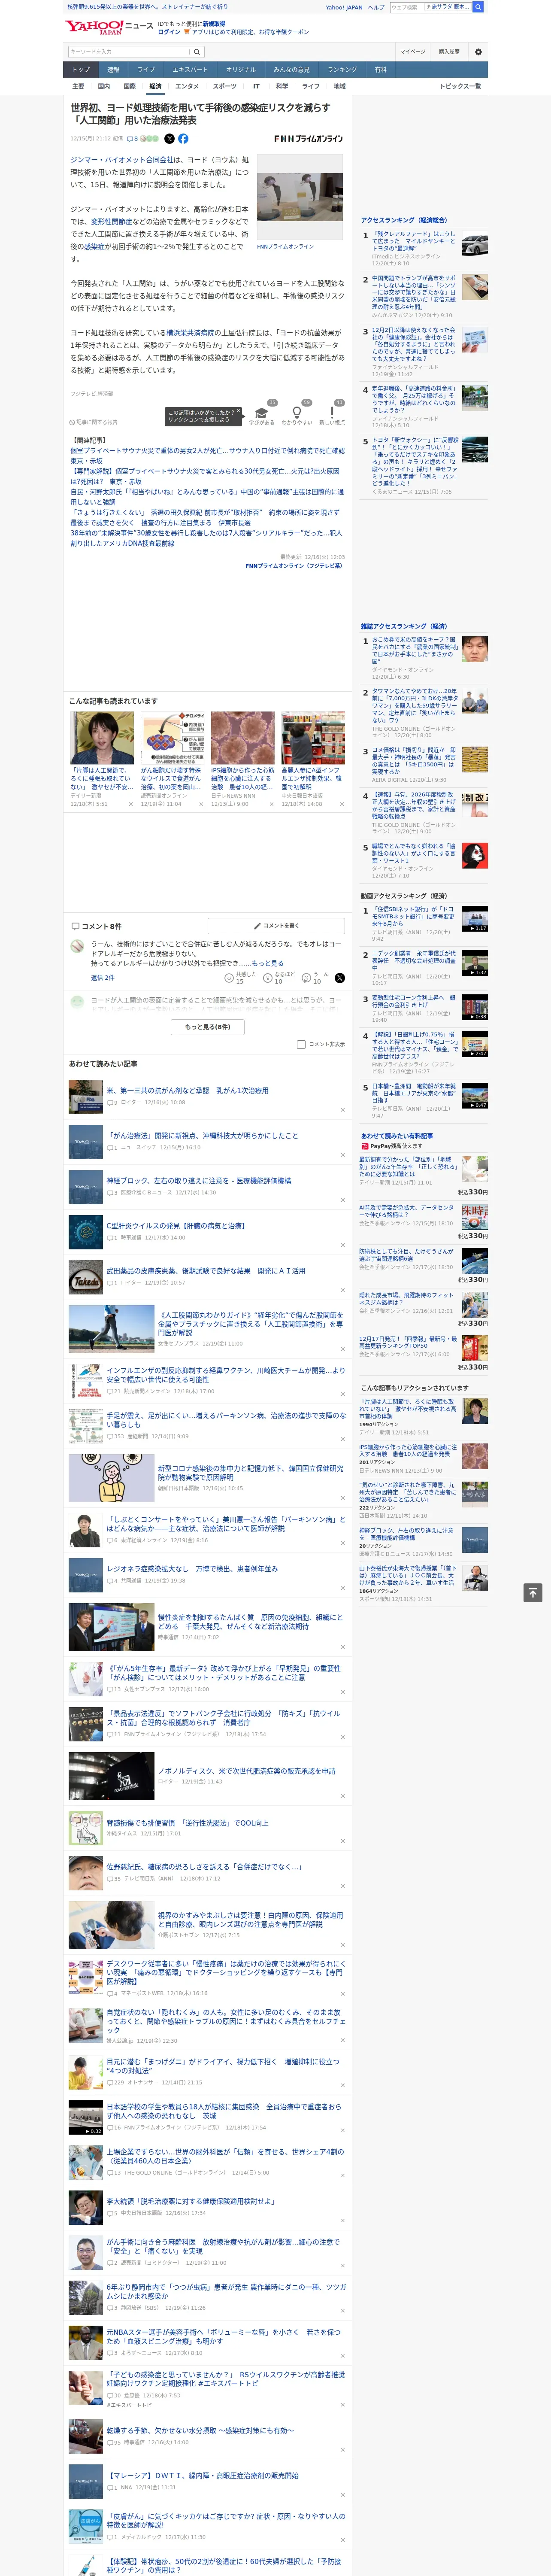Share first comment on X
Viewport: 551px width, 2576px height.
[339, 978]
